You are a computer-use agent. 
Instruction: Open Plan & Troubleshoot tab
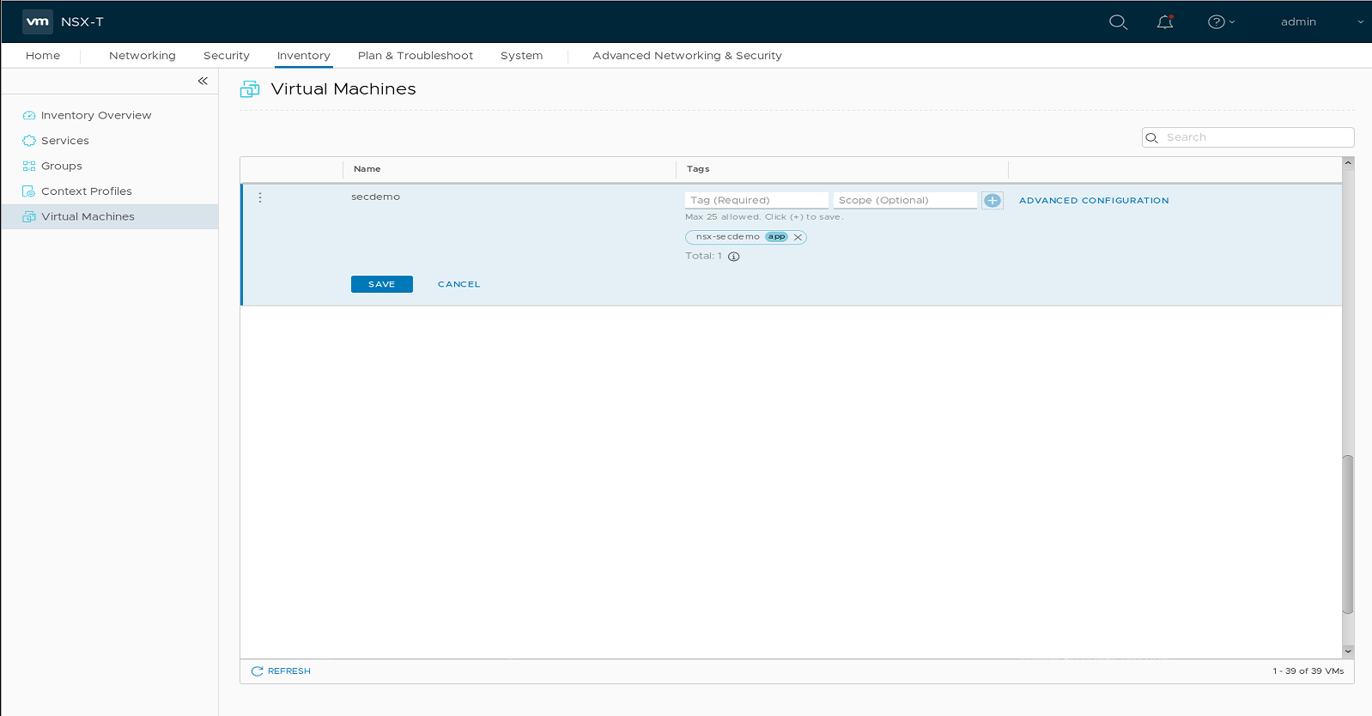click(x=416, y=56)
